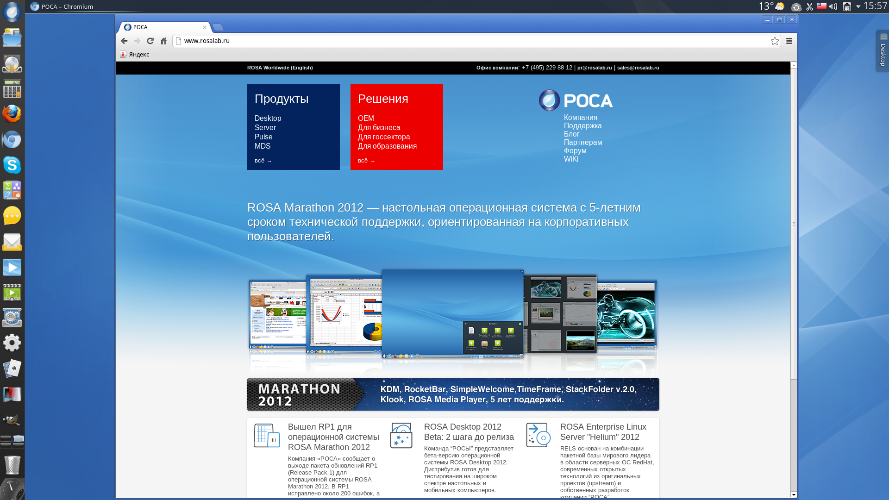Click the browser back arrow button
Image resolution: width=889 pixels, height=500 pixels.
point(124,41)
